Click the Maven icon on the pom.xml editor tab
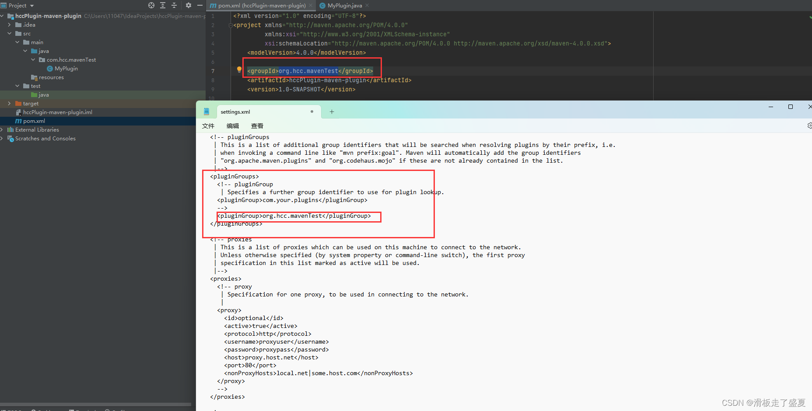The width and height of the screenshot is (812, 411). pos(213,6)
